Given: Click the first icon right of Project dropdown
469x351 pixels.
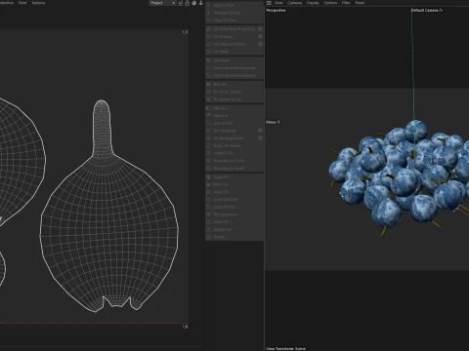Looking at the screenshot, I should pyautogui.click(x=180, y=3).
